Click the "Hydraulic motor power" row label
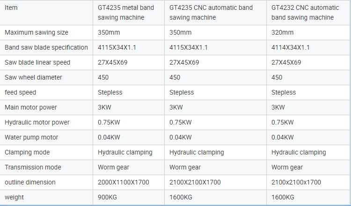 coord(37,123)
